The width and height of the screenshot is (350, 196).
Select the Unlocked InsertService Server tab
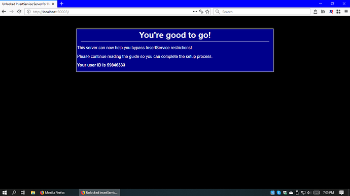28,4
